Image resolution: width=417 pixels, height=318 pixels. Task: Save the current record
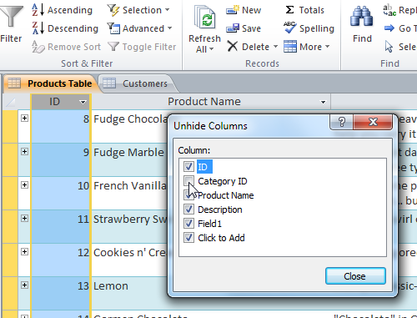point(244,28)
